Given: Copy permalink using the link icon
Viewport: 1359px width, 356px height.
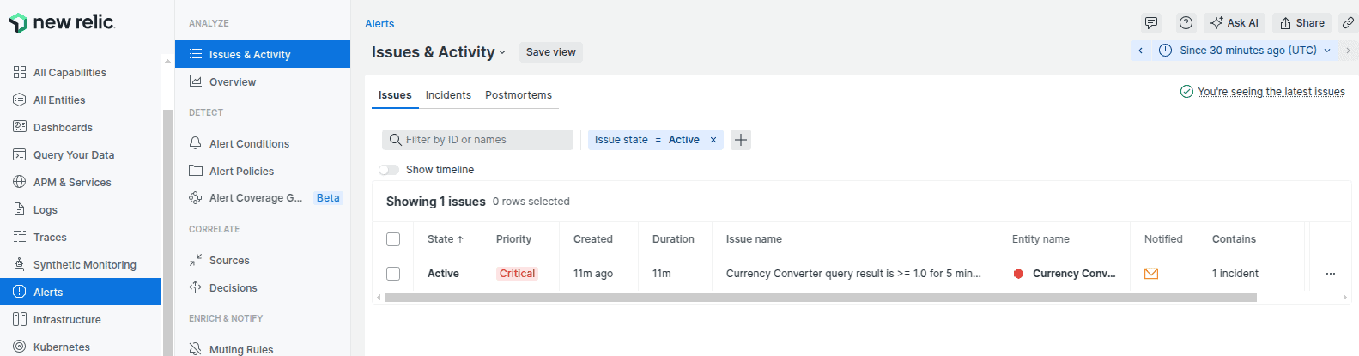Looking at the screenshot, I should tap(1348, 23).
